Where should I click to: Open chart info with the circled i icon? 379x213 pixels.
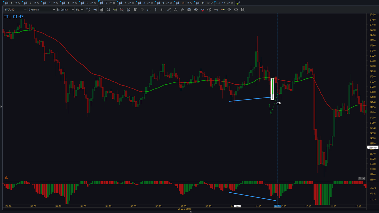pos(209,10)
